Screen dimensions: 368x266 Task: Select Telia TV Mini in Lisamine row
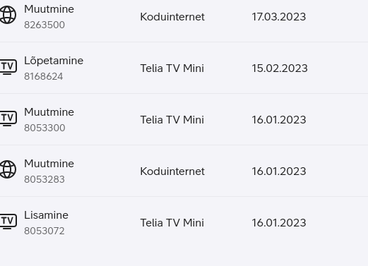pos(172,223)
